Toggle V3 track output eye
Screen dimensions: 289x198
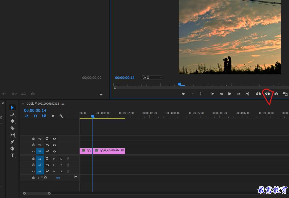[x=54, y=139]
